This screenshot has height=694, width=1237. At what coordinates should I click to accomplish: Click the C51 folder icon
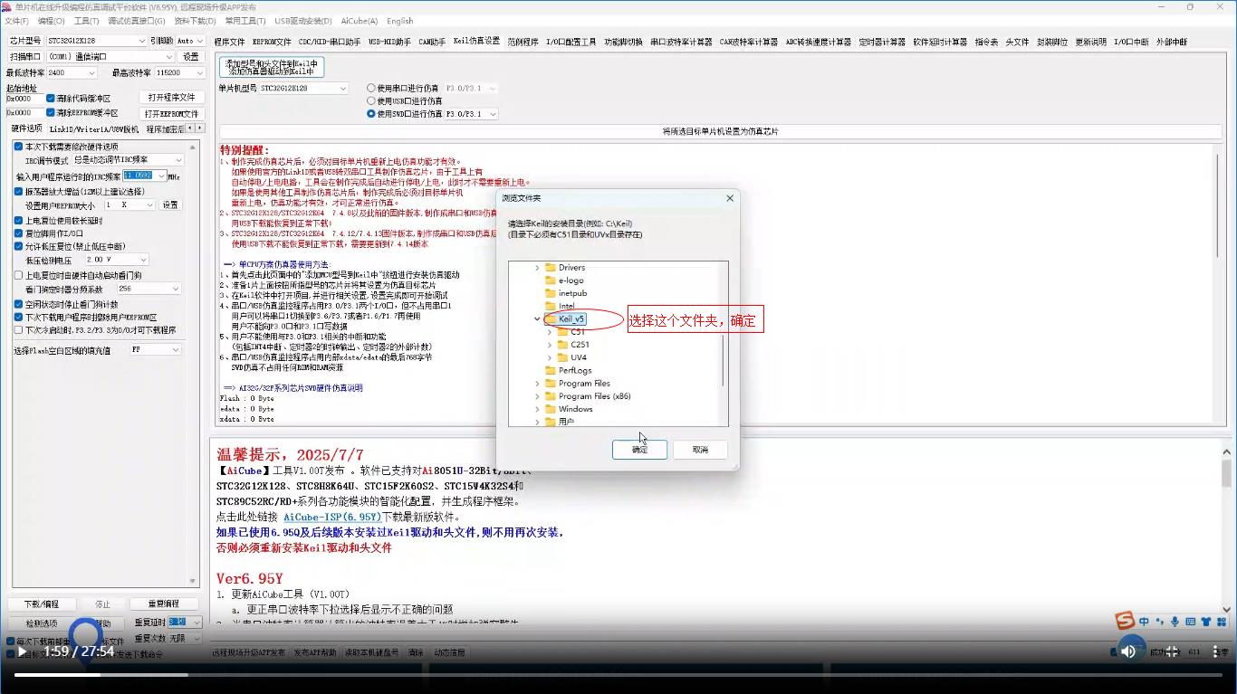click(562, 332)
